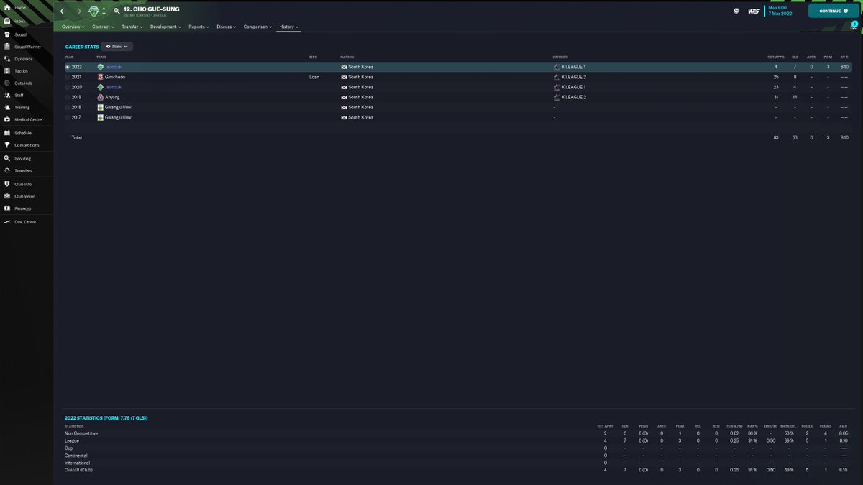
Task: Select the 2021 season radio button
Action: pyautogui.click(x=68, y=77)
